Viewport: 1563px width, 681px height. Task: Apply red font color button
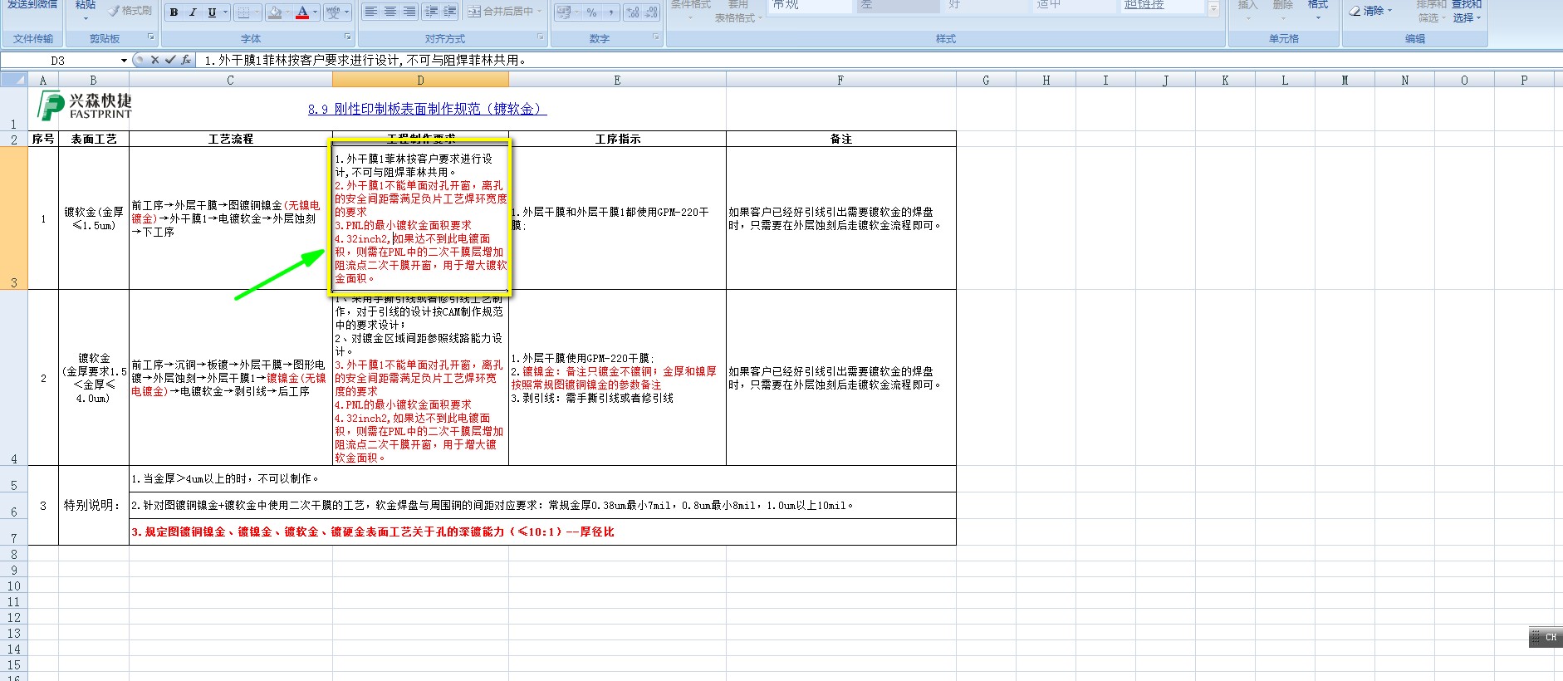coord(302,12)
